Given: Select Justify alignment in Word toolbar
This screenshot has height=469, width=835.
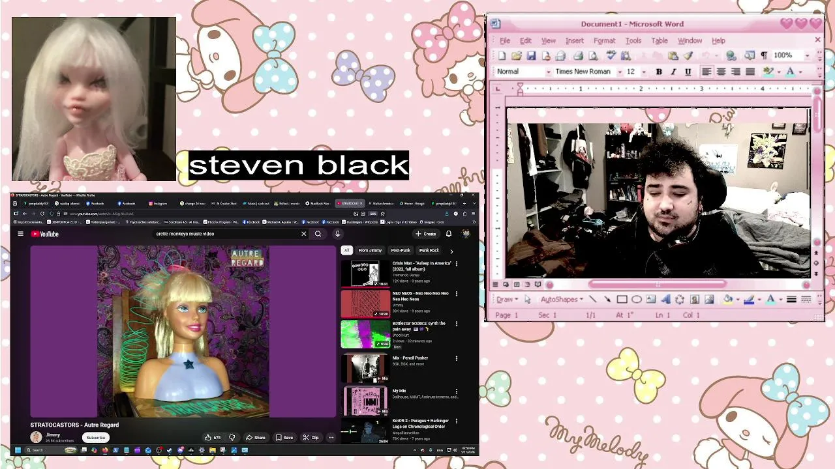Looking at the screenshot, I should (750, 72).
